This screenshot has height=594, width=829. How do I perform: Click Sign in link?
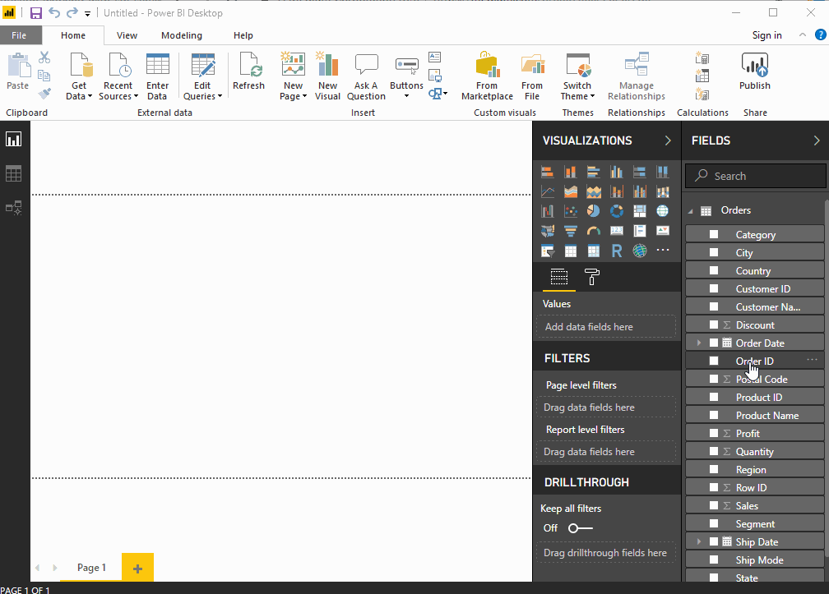point(766,35)
